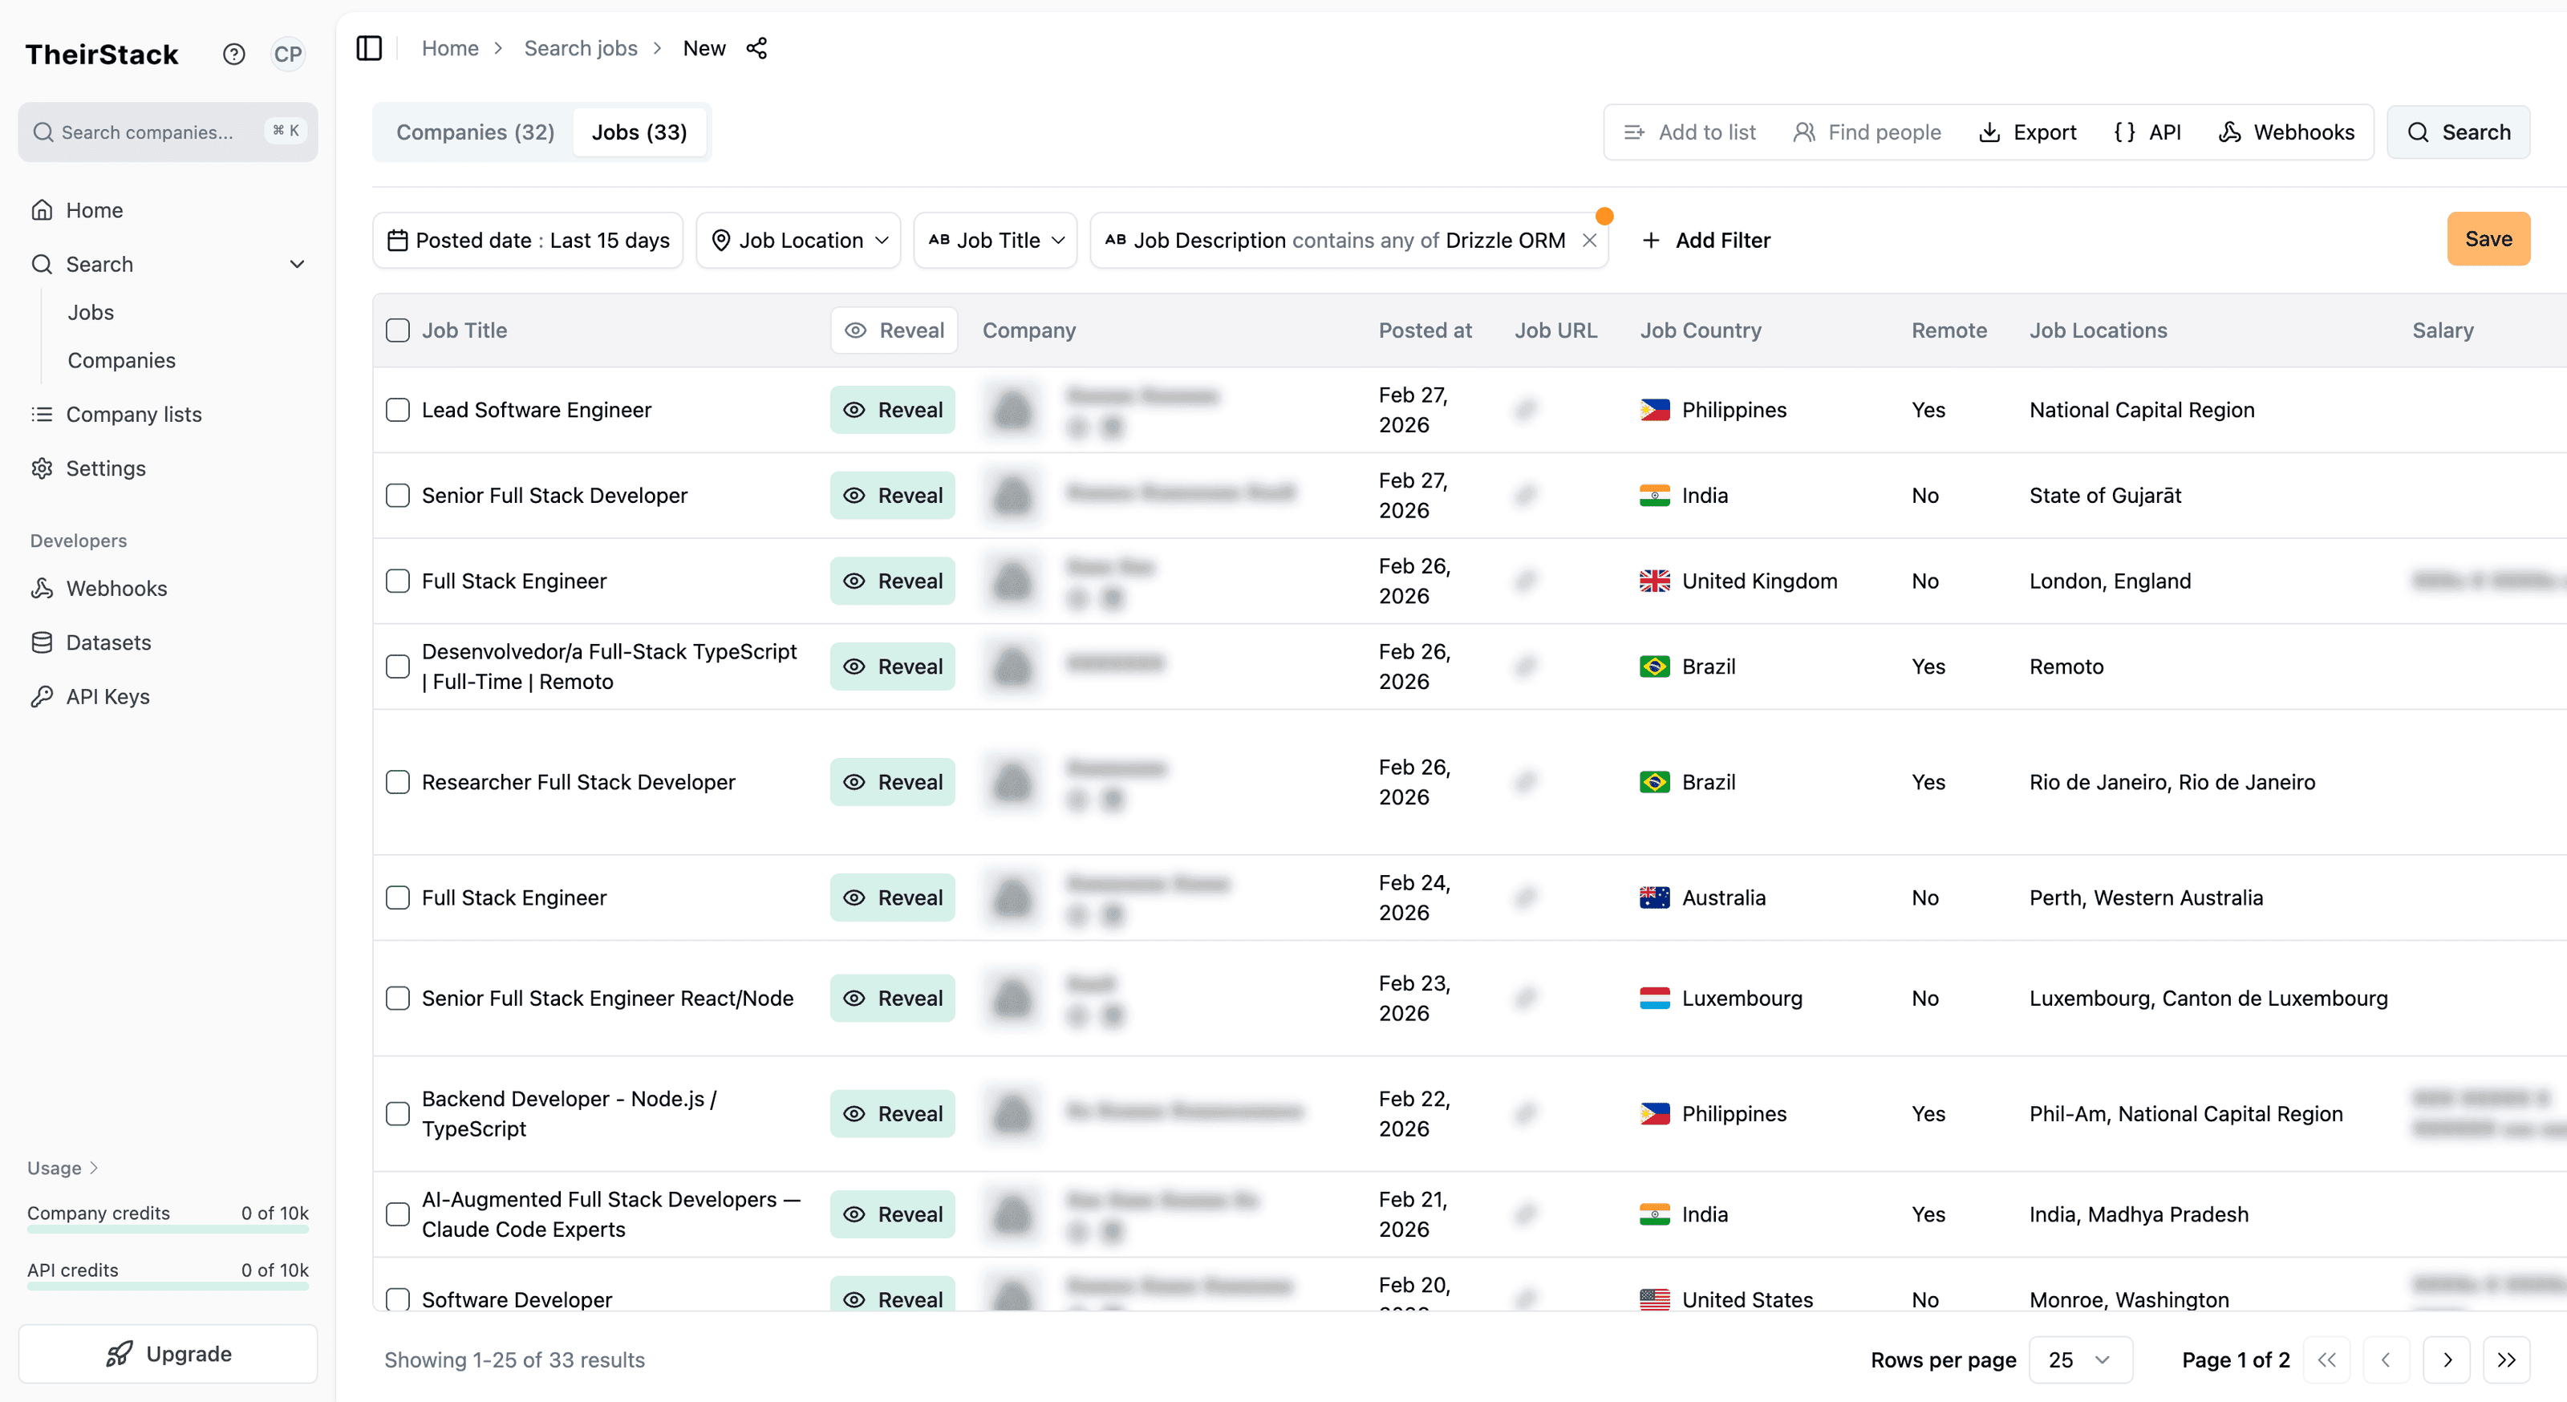
Task: Collapse the Search section in the sidebar
Action: [x=297, y=264]
